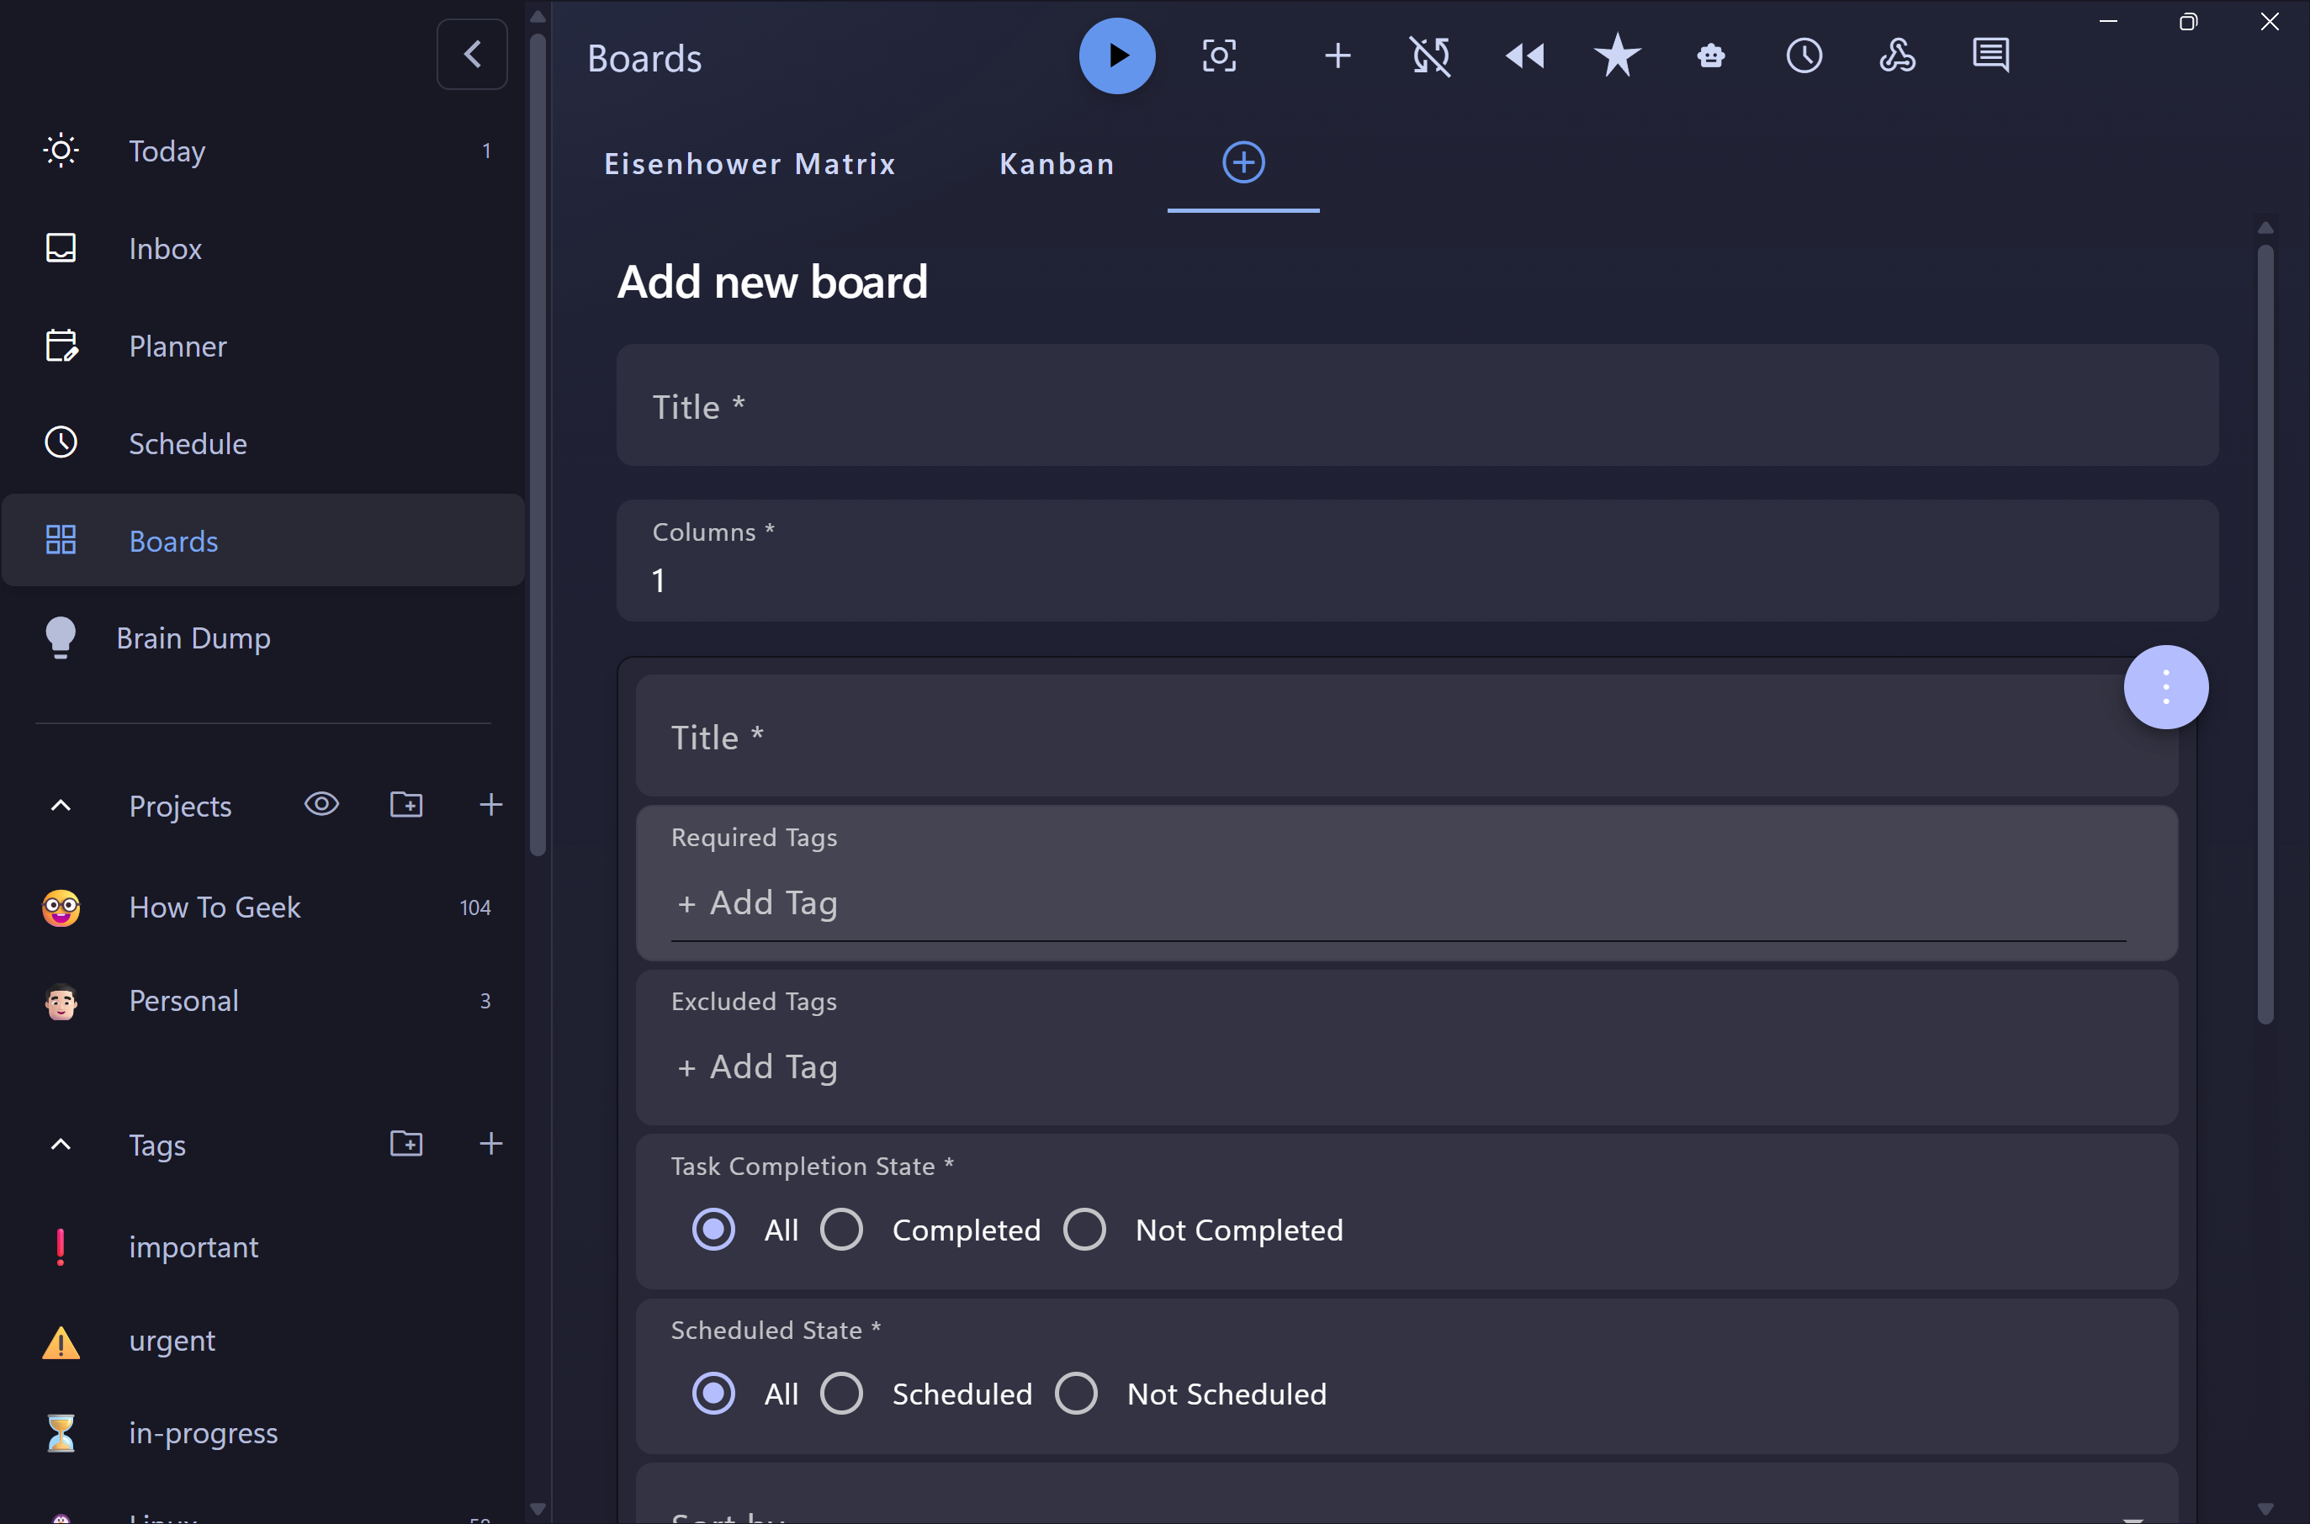Image resolution: width=2310 pixels, height=1524 pixels.
Task: Select Completed radio button
Action: [x=842, y=1230]
